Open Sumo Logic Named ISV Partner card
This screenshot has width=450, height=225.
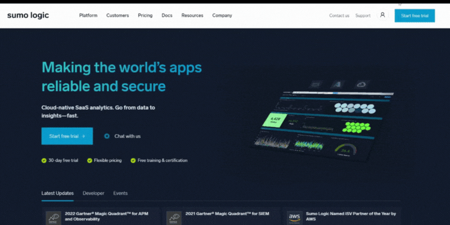pos(342,216)
